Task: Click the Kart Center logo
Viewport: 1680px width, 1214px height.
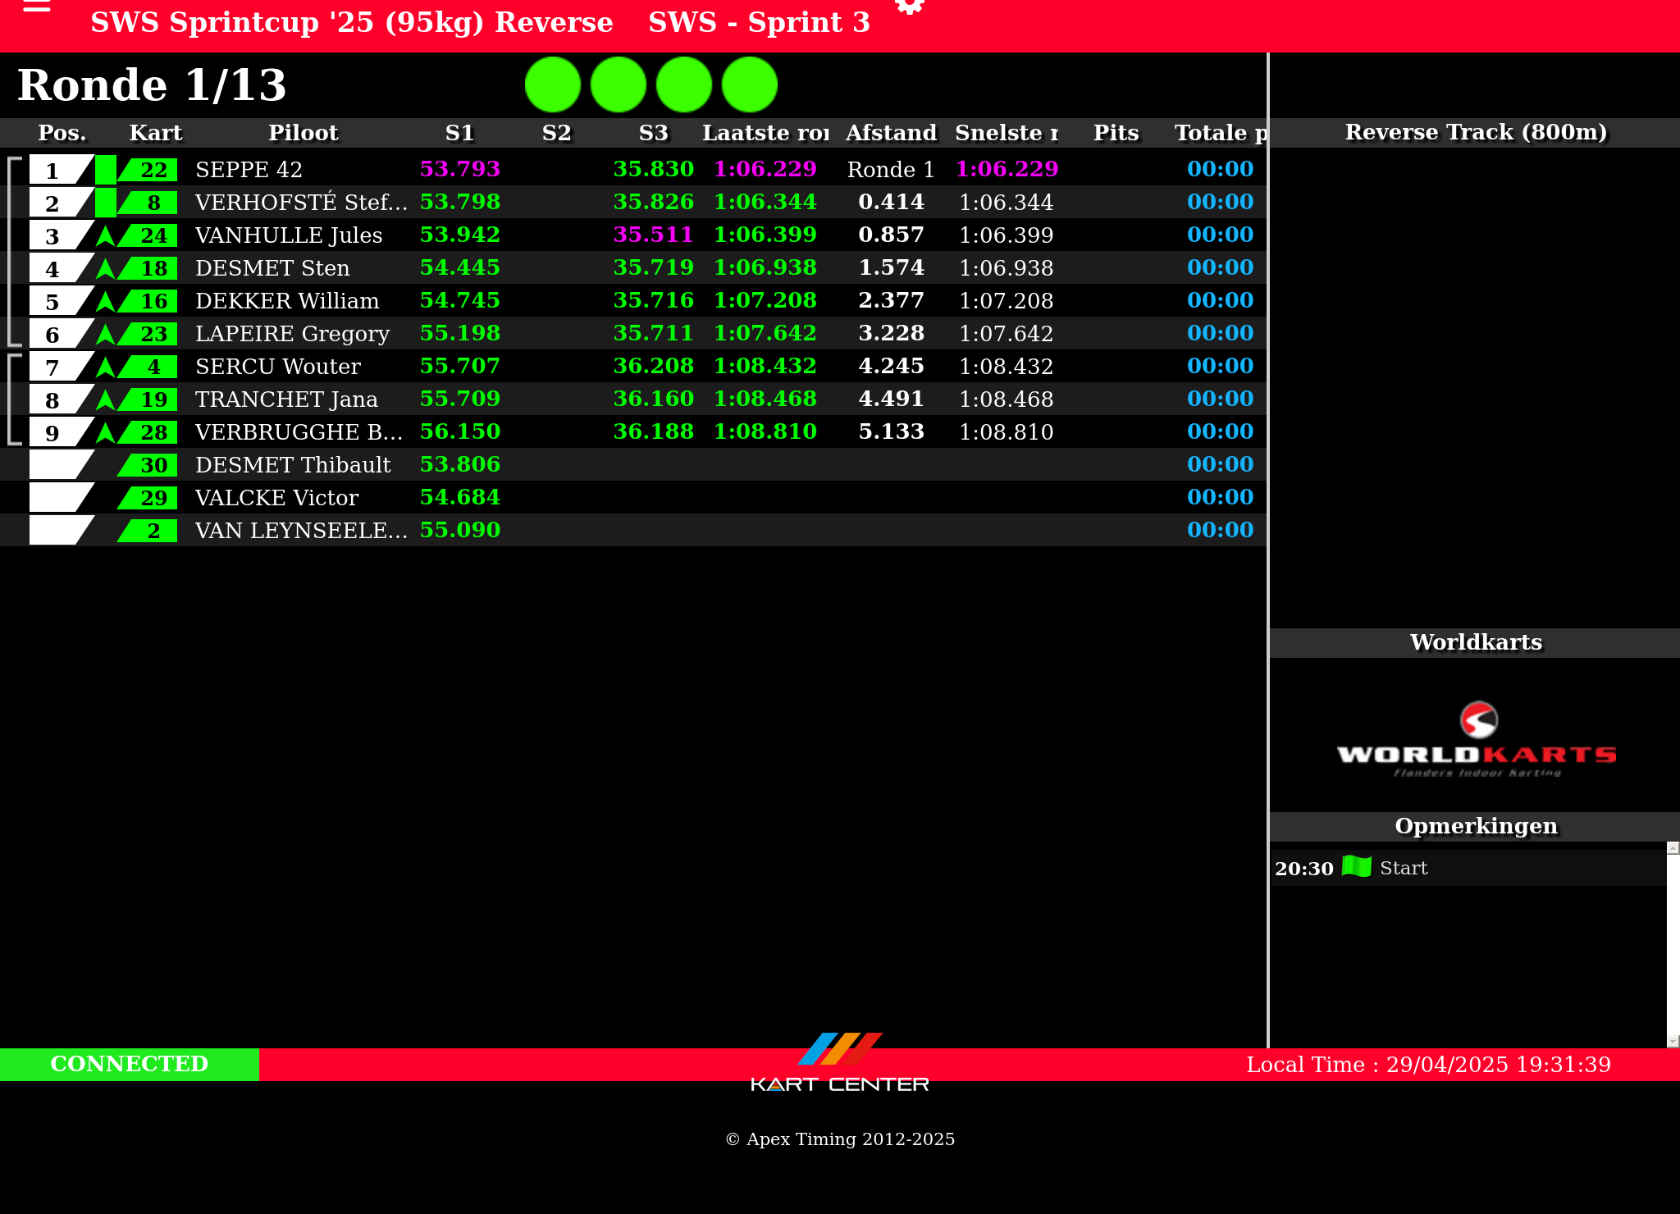Action: pyautogui.click(x=839, y=1063)
